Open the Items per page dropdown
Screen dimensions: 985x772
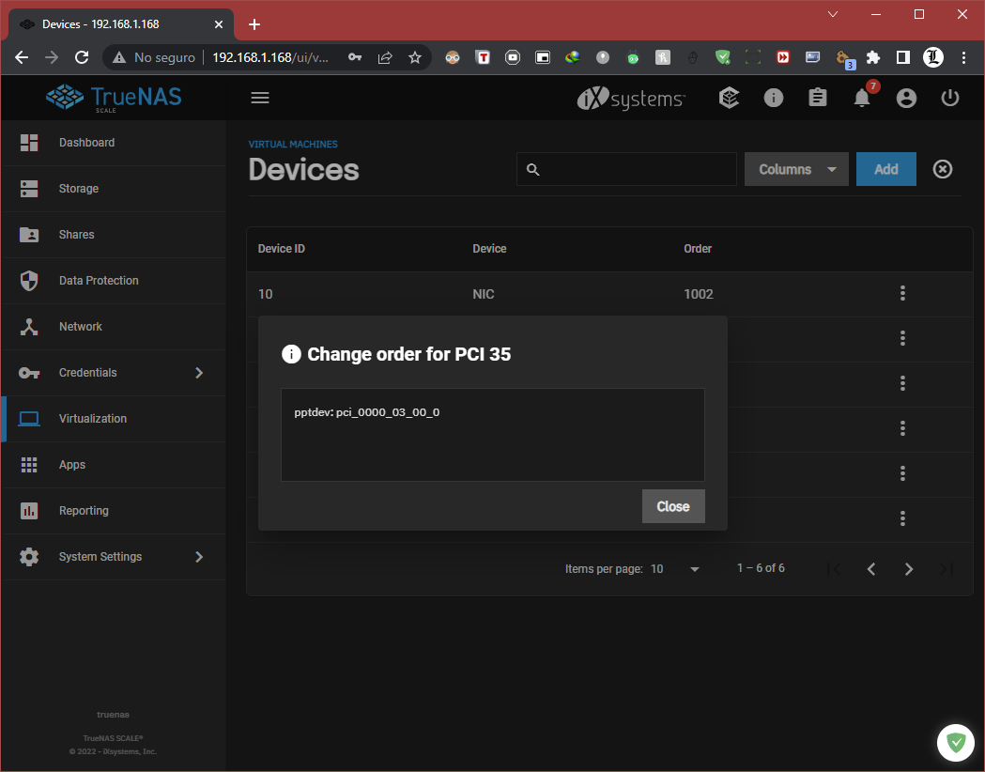point(675,569)
